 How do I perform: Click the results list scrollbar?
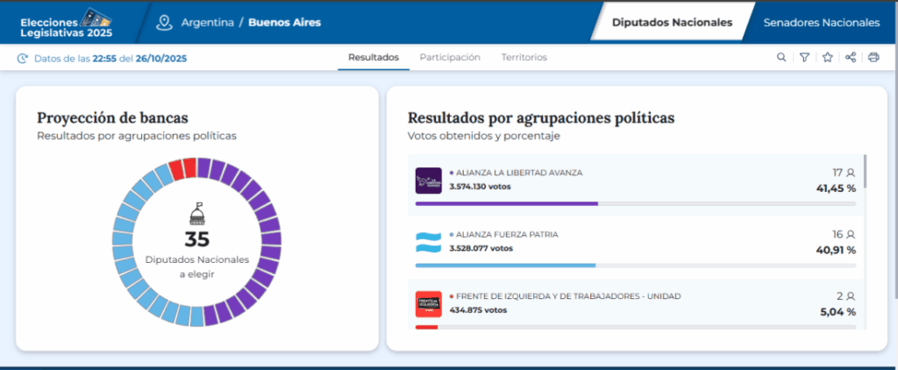tap(865, 172)
